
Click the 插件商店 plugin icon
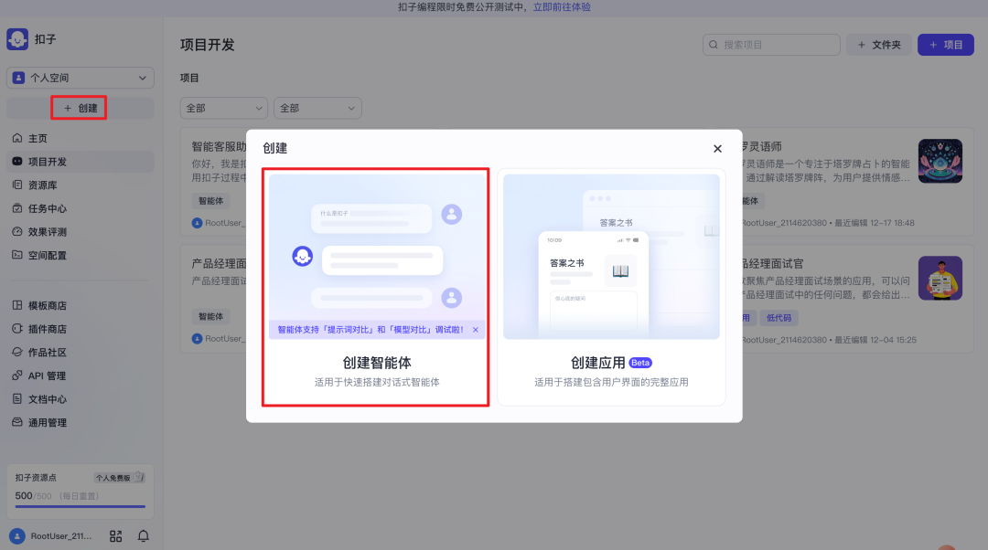pyautogui.click(x=17, y=329)
